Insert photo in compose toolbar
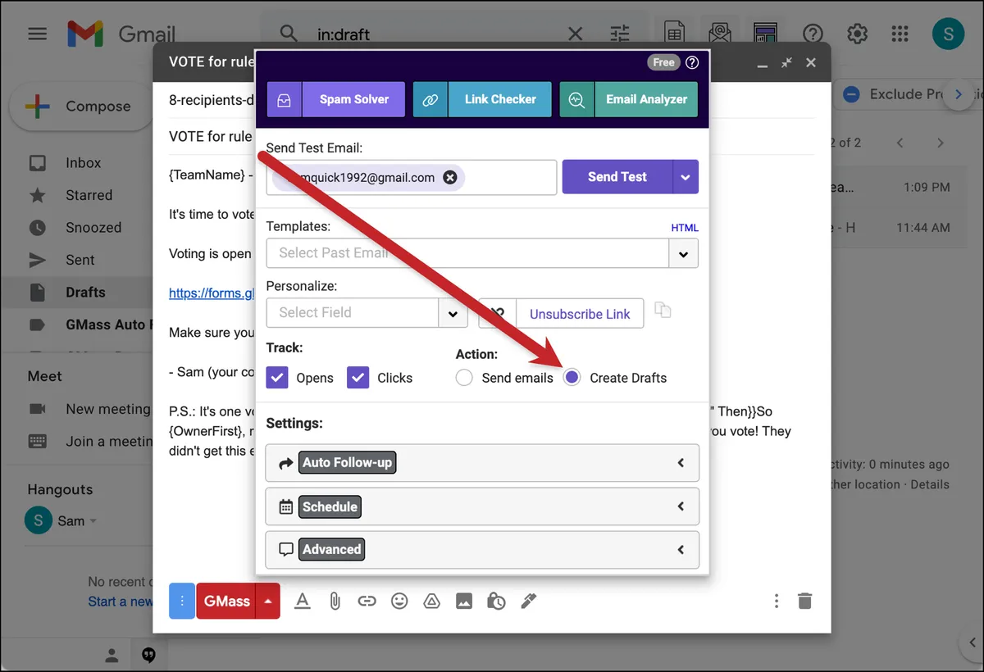Viewport: 984px width, 672px height. 464,602
